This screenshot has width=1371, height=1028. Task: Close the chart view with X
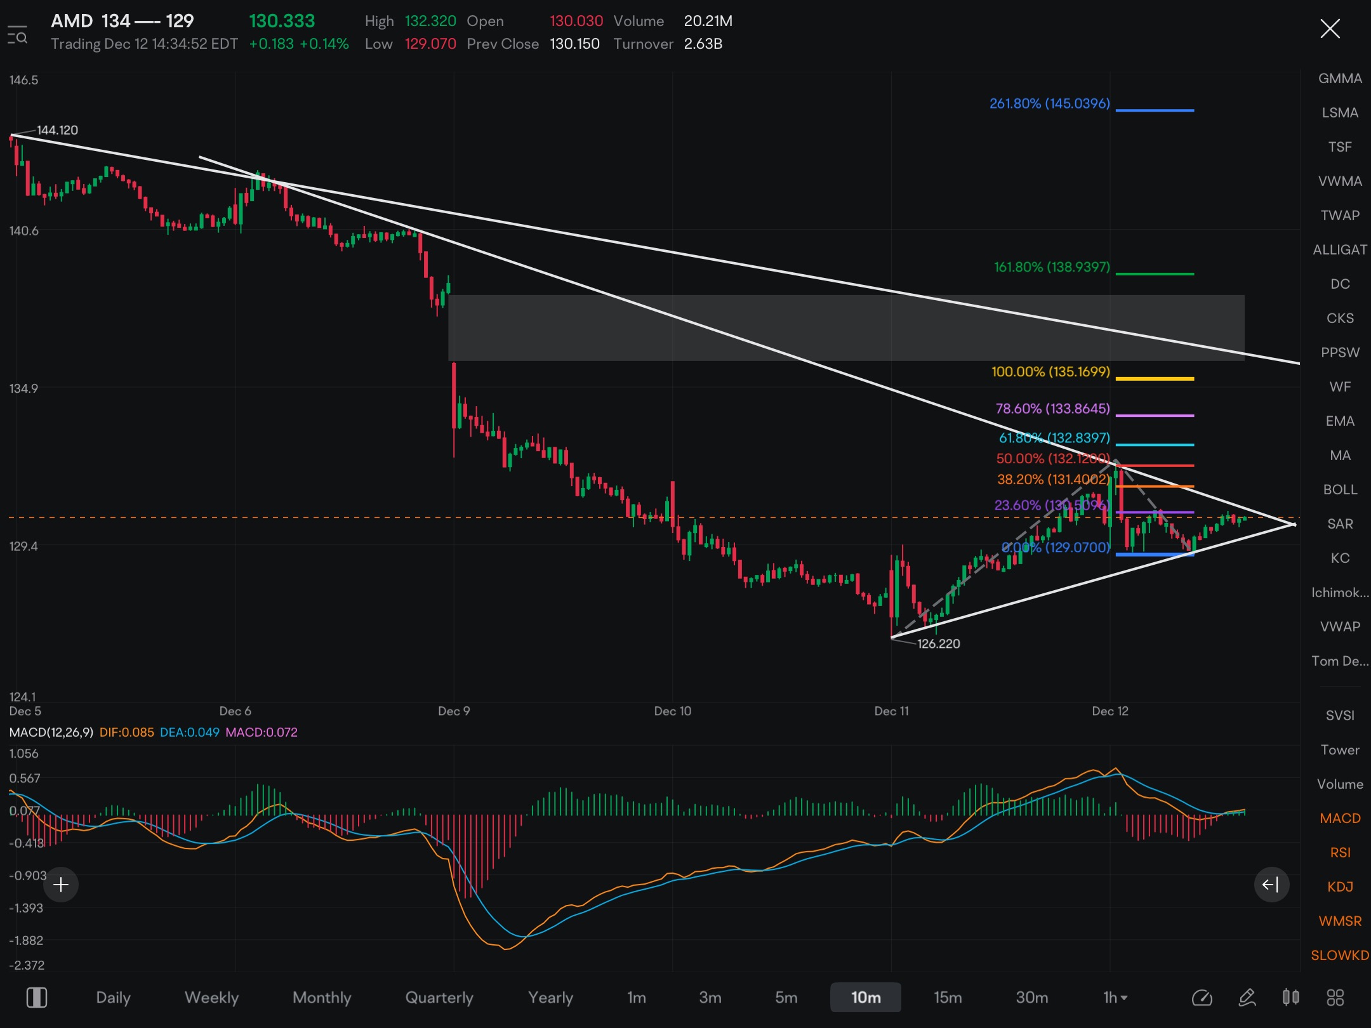coord(1330,29)
